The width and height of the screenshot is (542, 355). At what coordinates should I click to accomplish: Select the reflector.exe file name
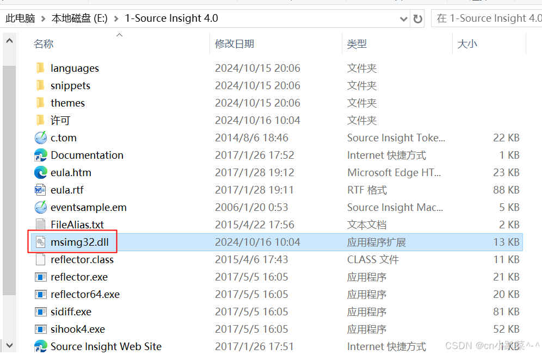pyautogui.click(x=79, y=277)
